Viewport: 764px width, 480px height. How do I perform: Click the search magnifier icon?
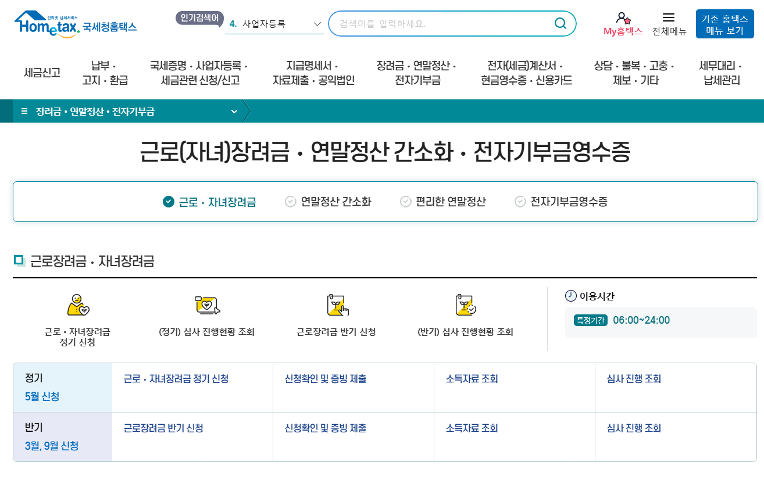click(559, 23)
